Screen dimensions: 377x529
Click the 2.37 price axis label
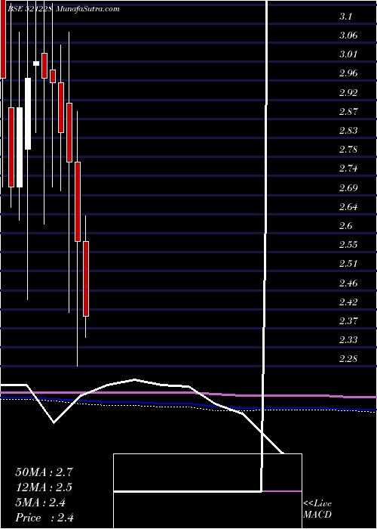[348, 321]
